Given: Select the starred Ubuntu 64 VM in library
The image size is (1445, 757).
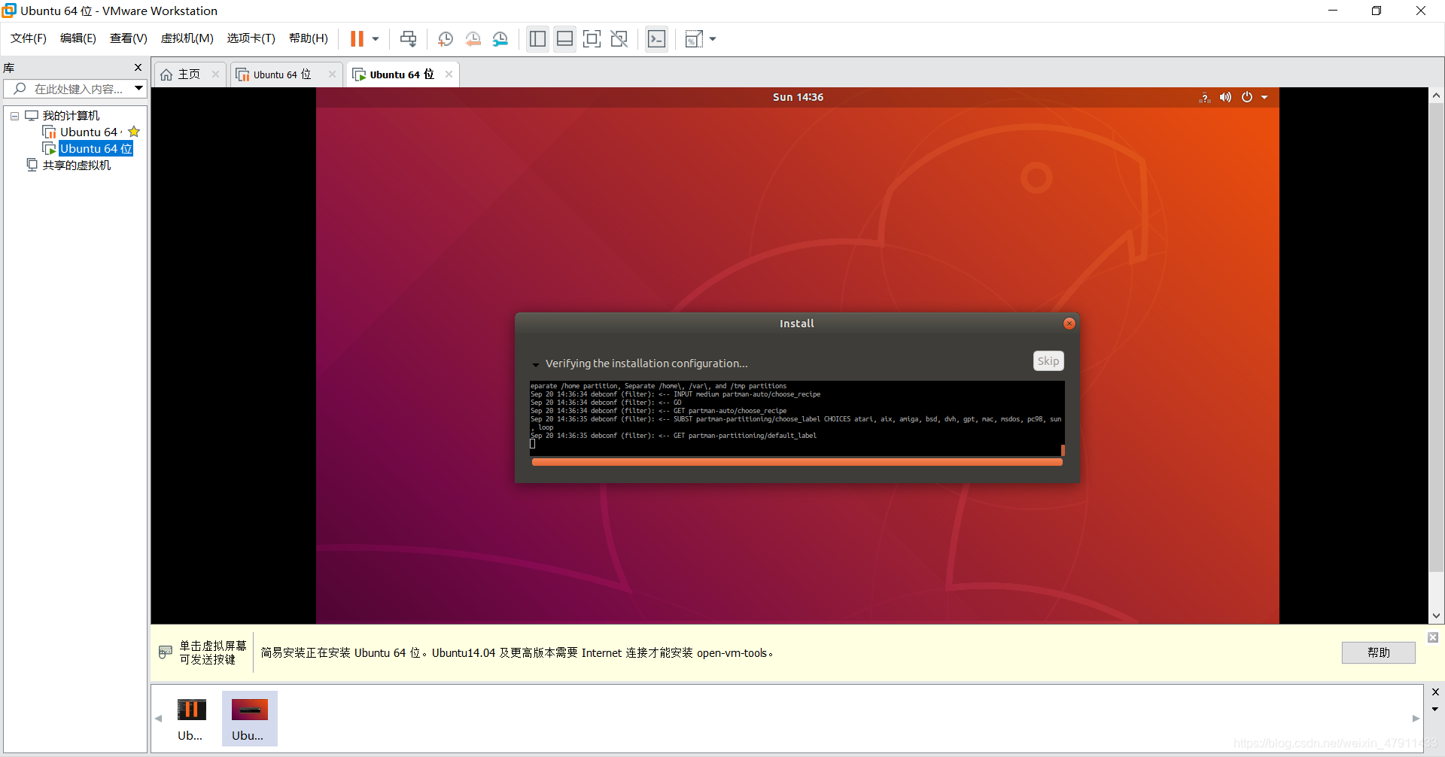Looking at the screenshot, I should tap(89, 132).
